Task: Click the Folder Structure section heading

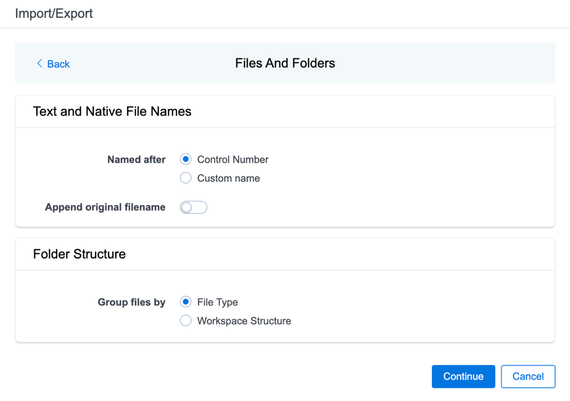Action: (x=79, y=254)
